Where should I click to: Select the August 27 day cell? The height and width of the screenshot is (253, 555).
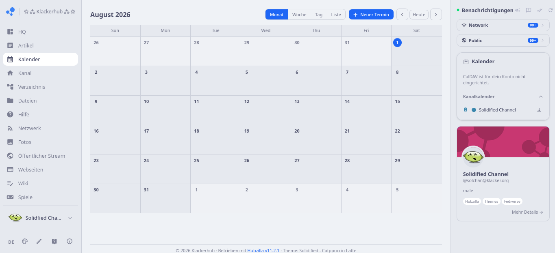(x=316, y=169)
